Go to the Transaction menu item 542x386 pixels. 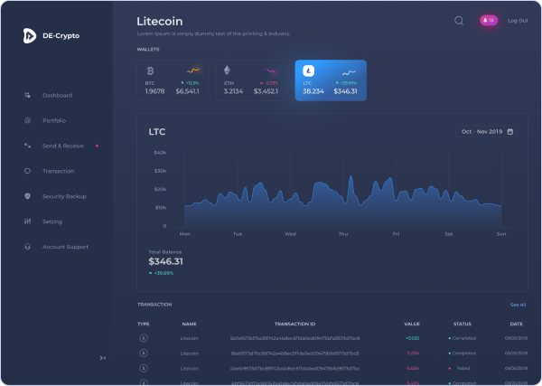pos(58,171)
